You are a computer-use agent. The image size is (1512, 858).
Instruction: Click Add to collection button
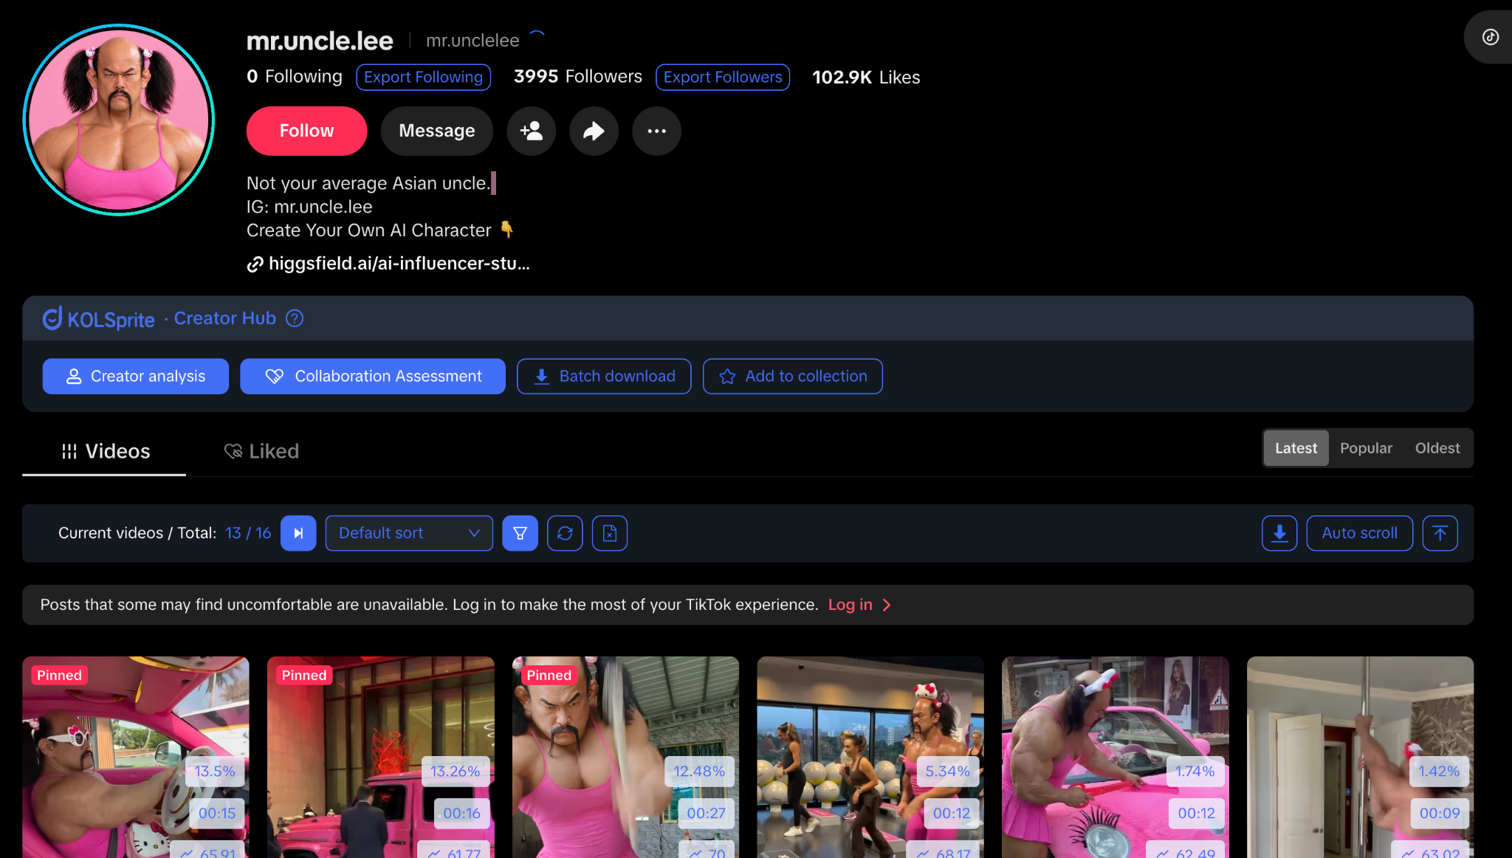[792, 377]
